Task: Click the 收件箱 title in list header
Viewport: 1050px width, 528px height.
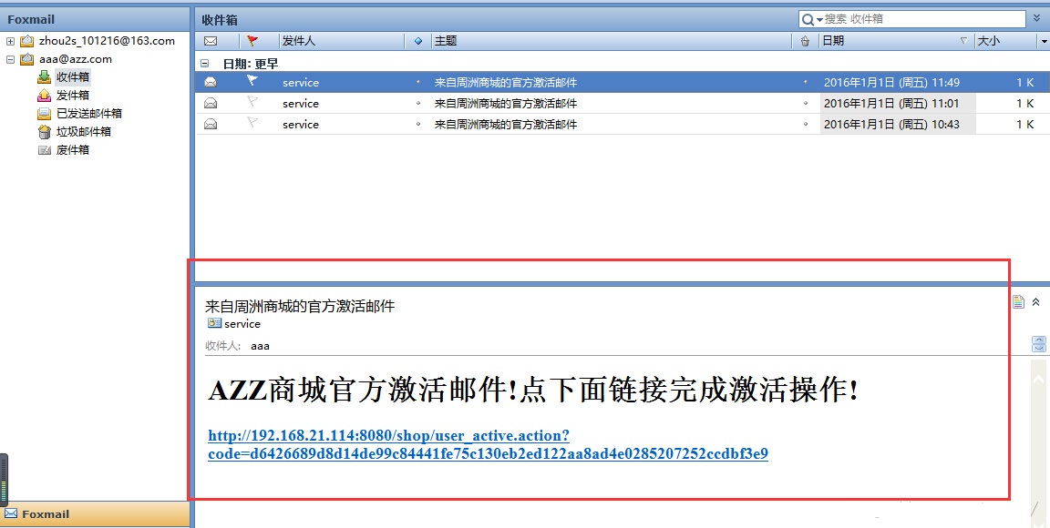Action: click(x=220, y=20)
